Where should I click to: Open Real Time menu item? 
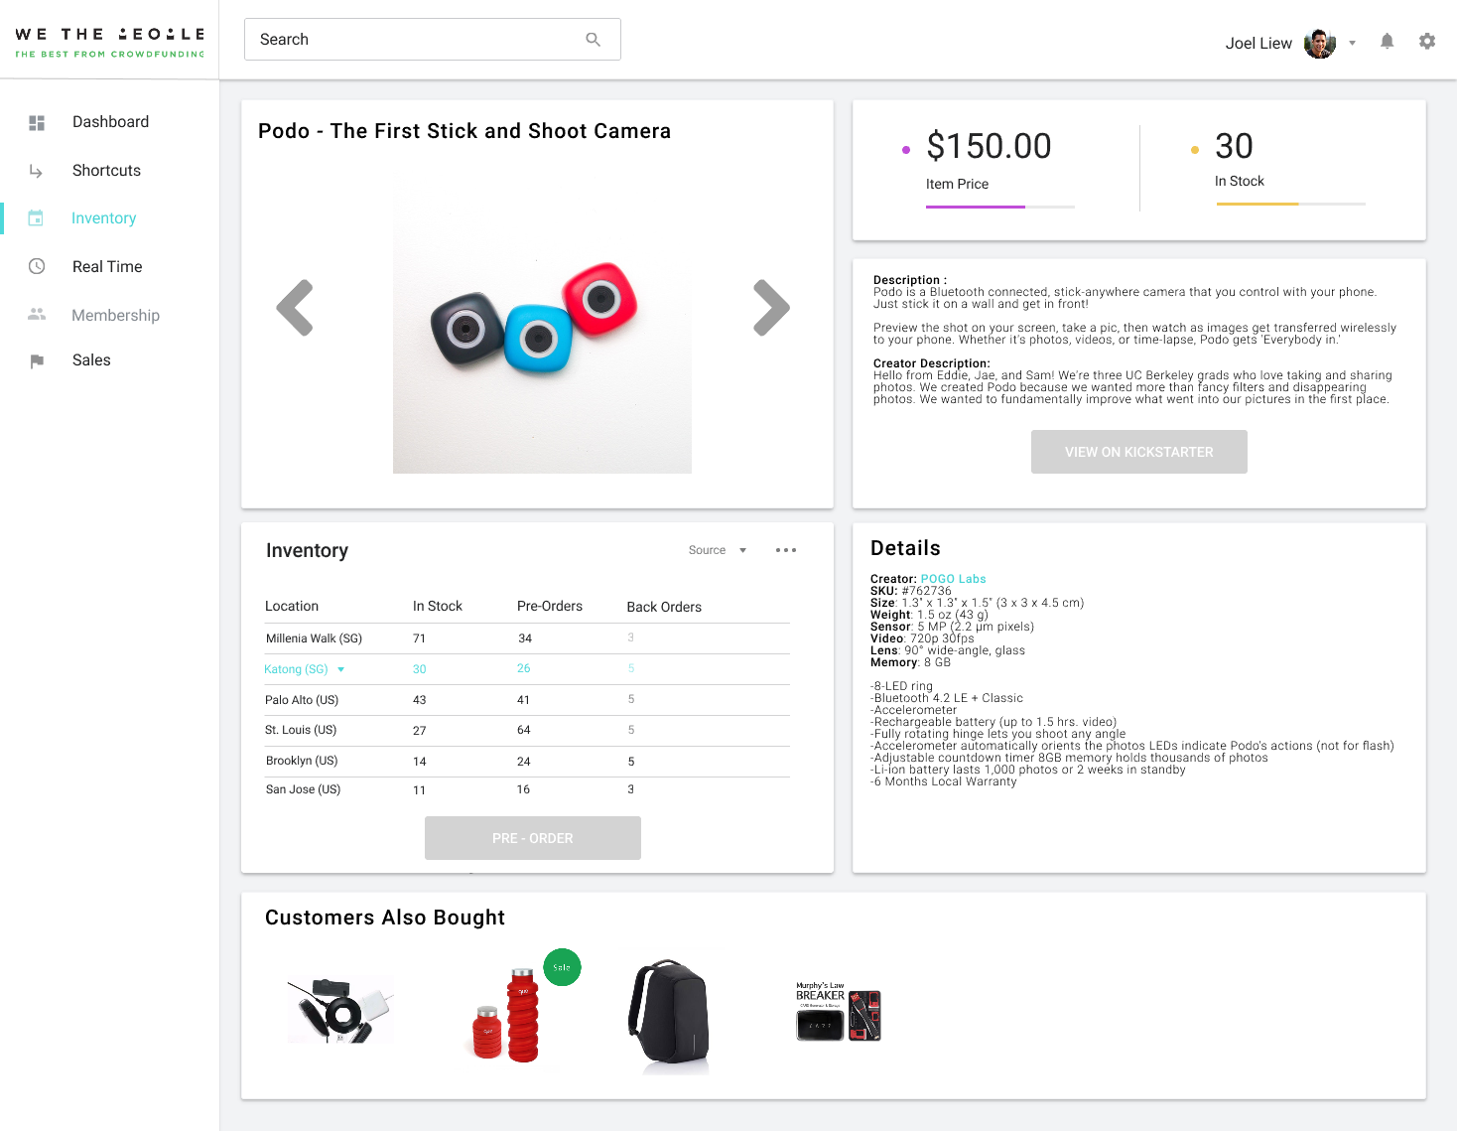point(109,266)
